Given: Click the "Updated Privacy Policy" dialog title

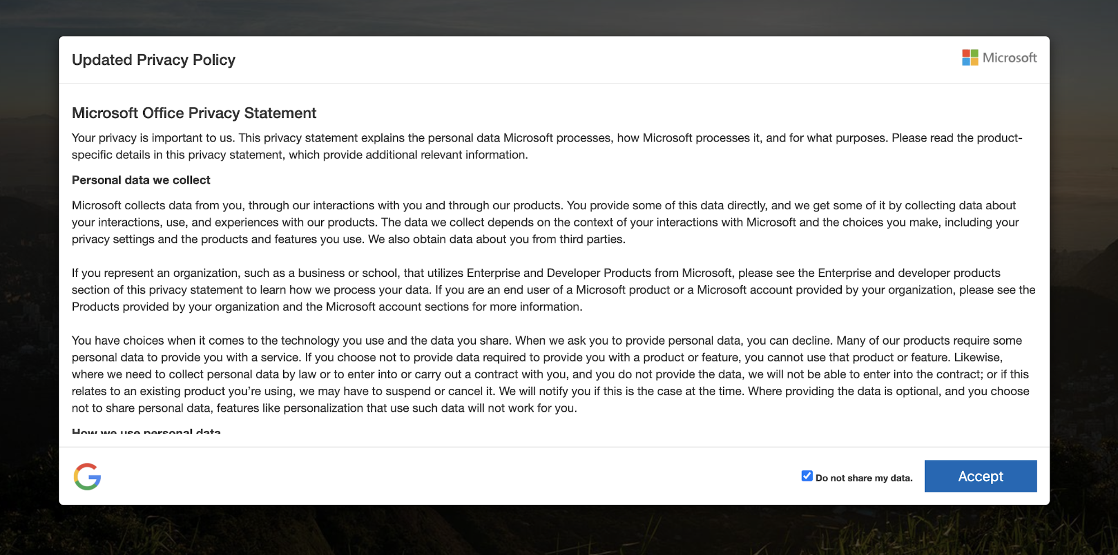Looking at the screenshot, I should coord(153,60).
